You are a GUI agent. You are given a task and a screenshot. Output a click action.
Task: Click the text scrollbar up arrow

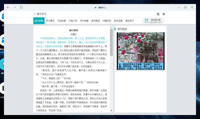111,28
